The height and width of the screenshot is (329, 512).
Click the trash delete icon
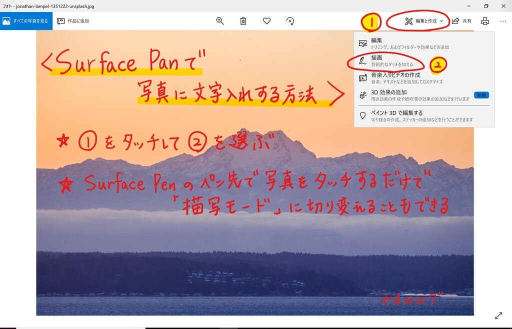[243, 21]
